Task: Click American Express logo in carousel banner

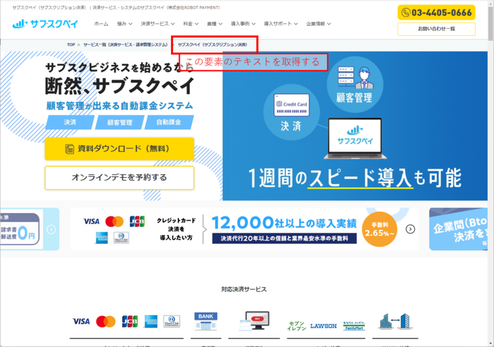Action: tap(101, 238)
